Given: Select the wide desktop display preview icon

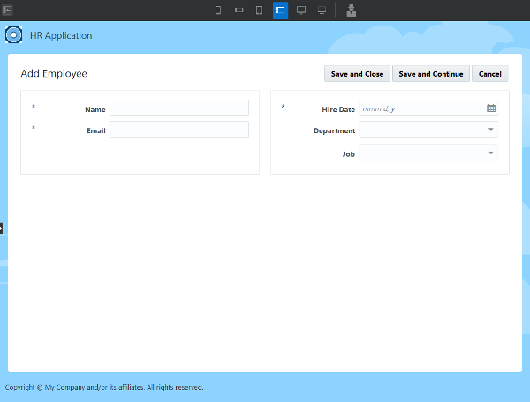Looking at the screenshot, I should pos(322,11).
